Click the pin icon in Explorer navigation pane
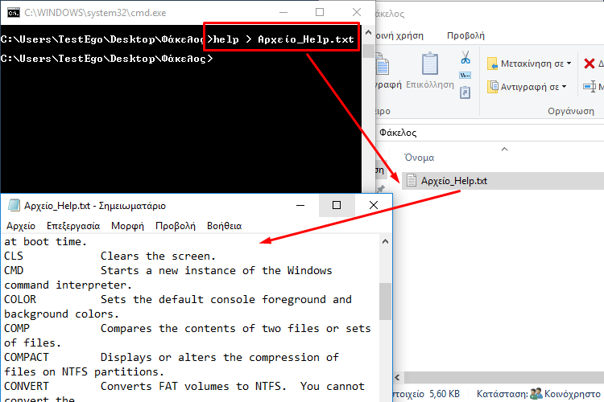 click(381, 188)
